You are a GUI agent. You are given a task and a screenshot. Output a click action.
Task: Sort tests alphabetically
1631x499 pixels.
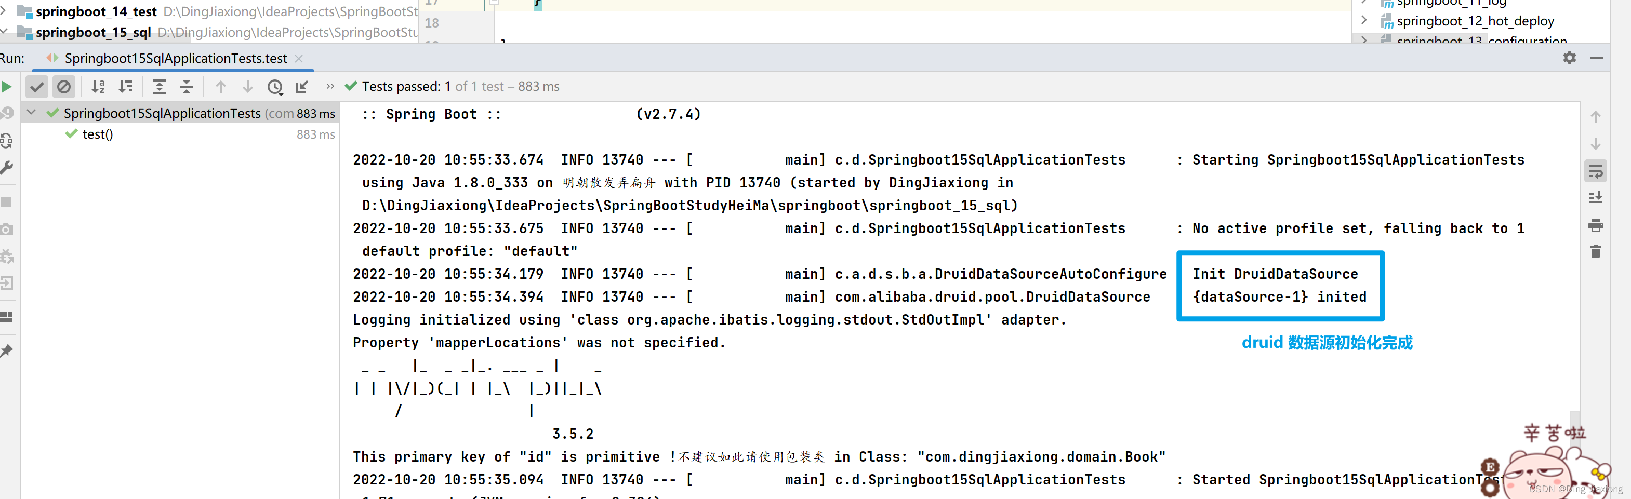click(x=98, y=87)
